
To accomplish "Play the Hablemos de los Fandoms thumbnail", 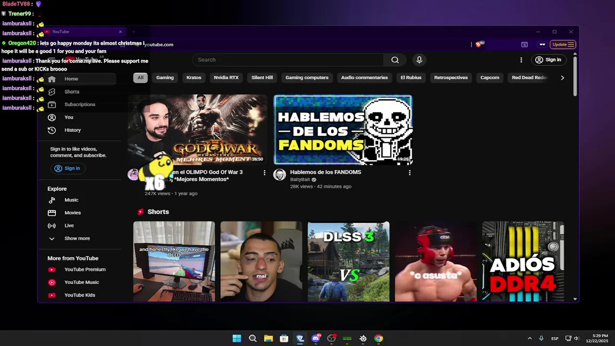I will (x=343, y=130).
